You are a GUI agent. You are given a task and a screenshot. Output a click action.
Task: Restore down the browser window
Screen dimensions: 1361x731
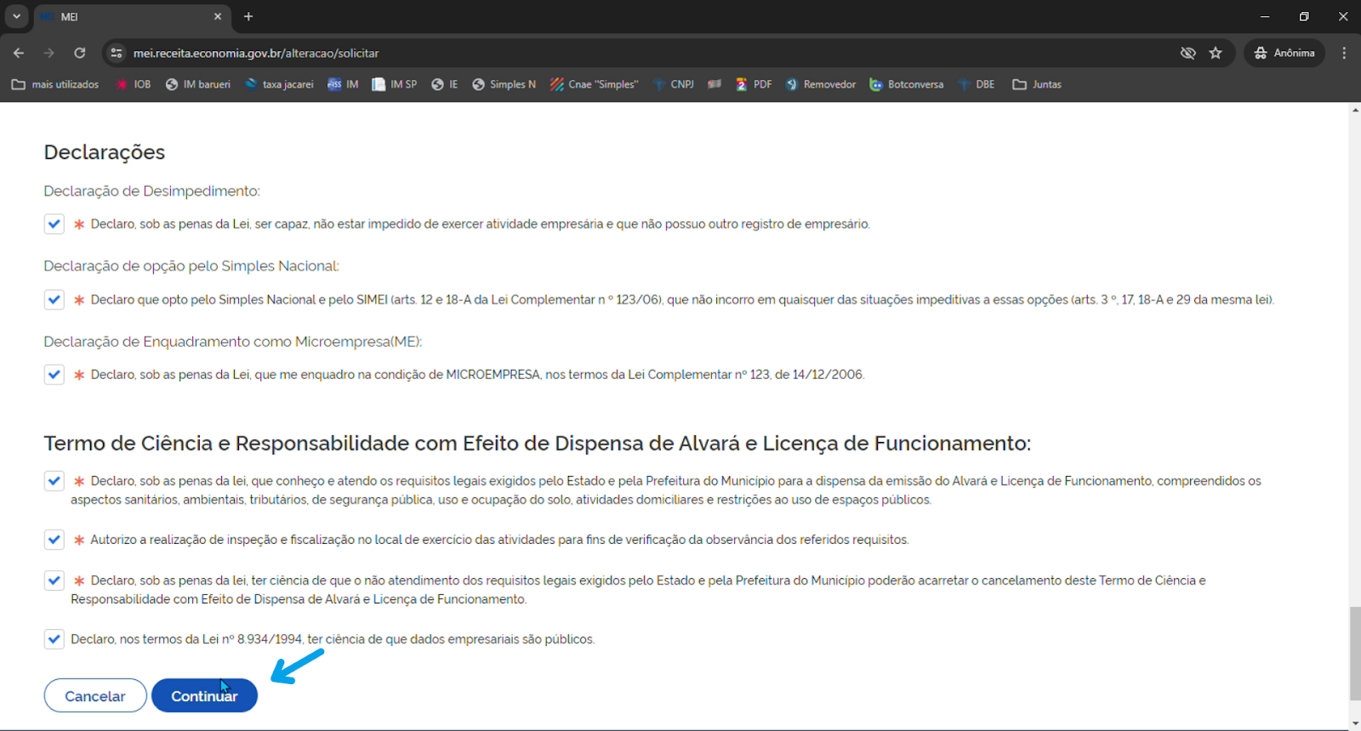[x=1304, y=16]
